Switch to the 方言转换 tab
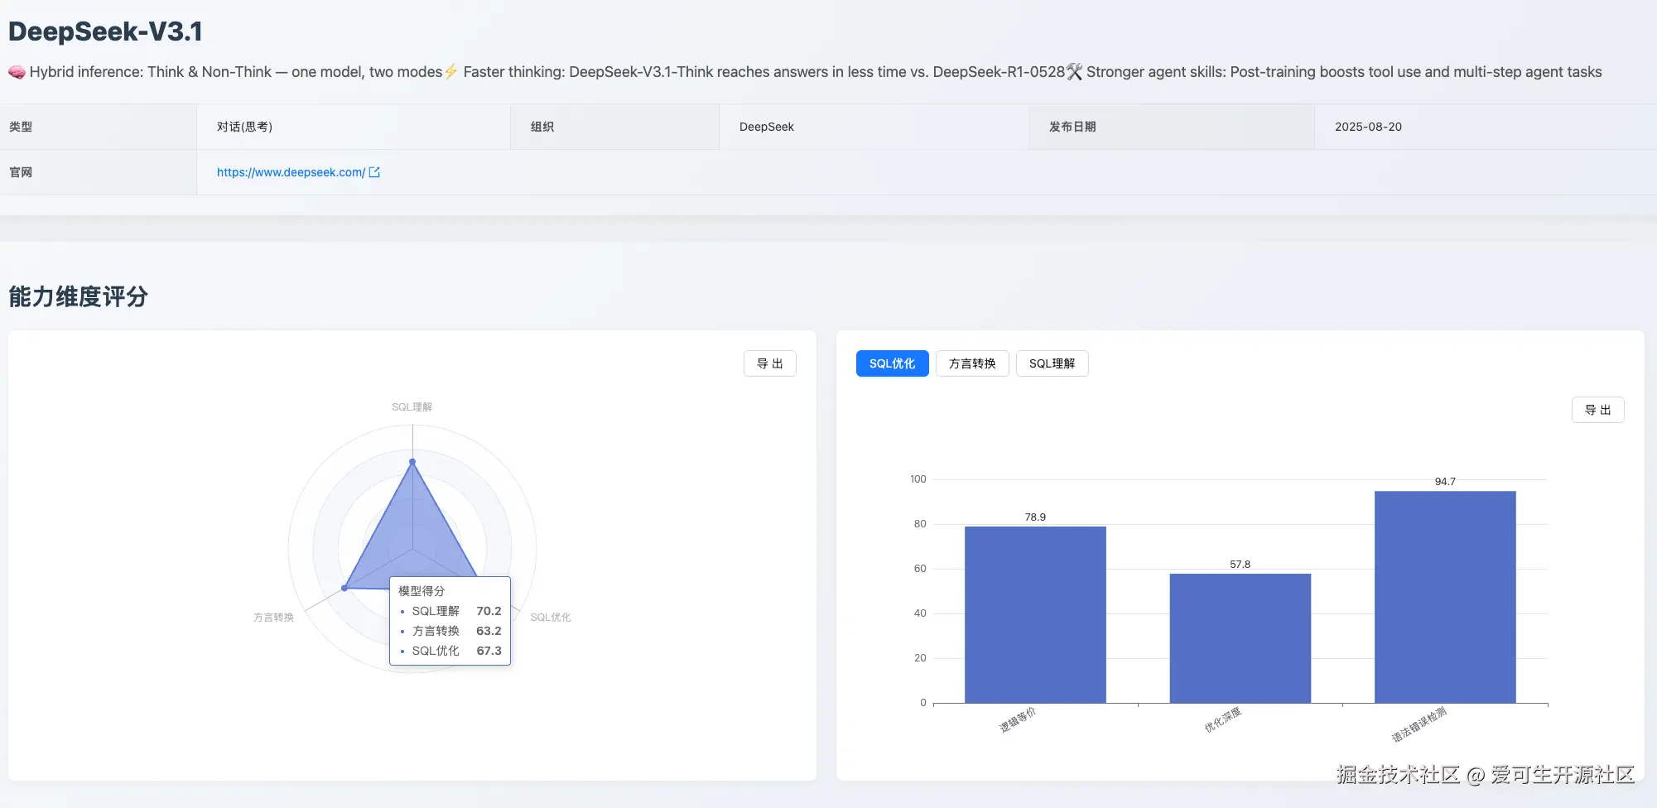Screen dimensions: 1657x808 pyautogui.click(x=971, y=363)
